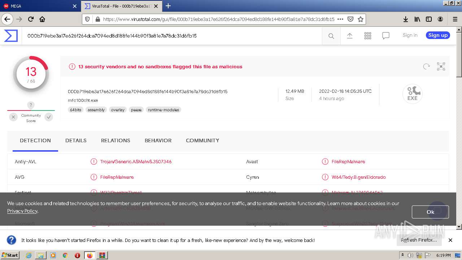Select the peexe tag
The height and width of the screenshot is (260, 462).
coord(136,110)
